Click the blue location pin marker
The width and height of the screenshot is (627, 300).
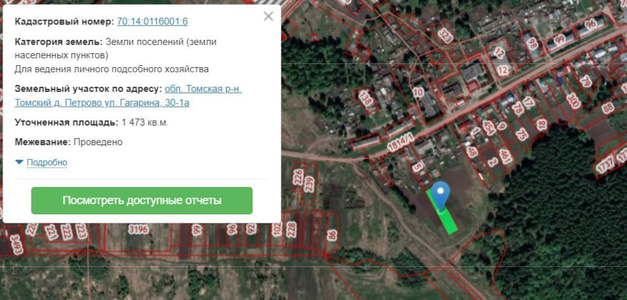440,193
